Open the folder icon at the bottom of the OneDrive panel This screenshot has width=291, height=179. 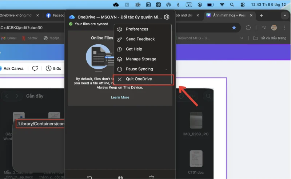pos(89,177)
